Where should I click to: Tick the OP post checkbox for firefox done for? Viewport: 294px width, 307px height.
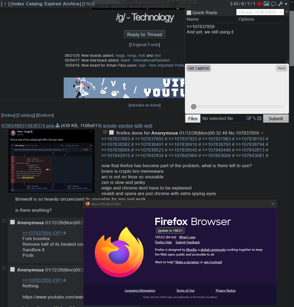point(111,133)
